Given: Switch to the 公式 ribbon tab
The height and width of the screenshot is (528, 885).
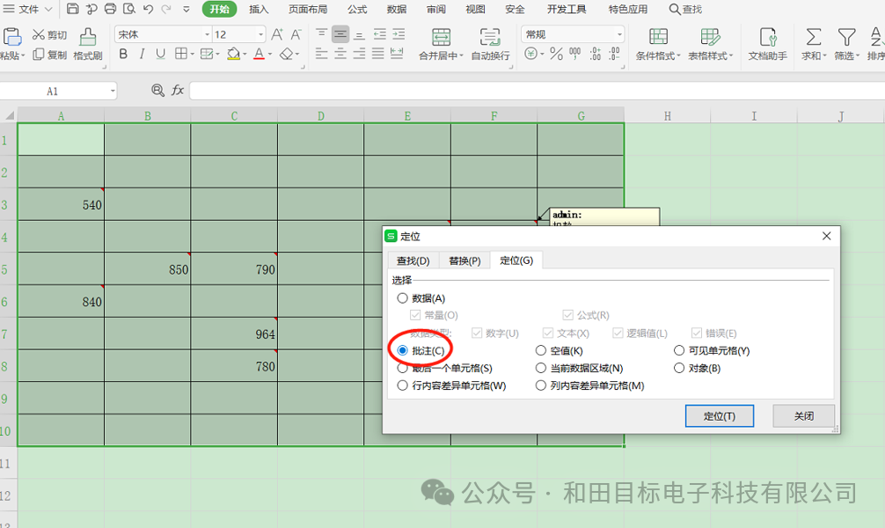Looking at the screenshot, I should (357, 9).
